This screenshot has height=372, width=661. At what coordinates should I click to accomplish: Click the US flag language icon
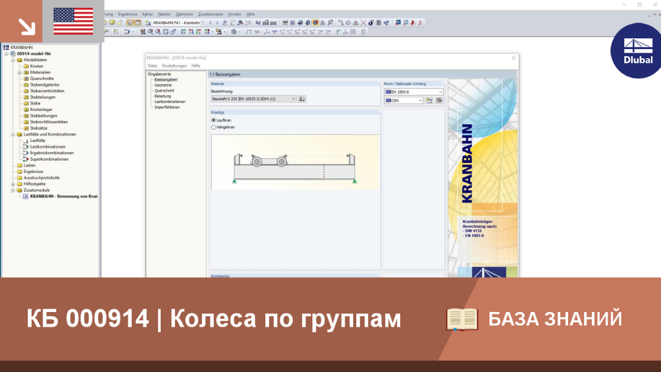[74, 21]
